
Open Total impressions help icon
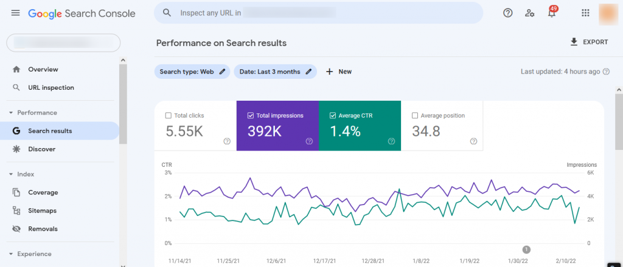pyautogui.click(x=309, y=141)
